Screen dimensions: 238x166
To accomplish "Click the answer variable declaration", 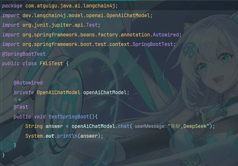I will [54, 126].
